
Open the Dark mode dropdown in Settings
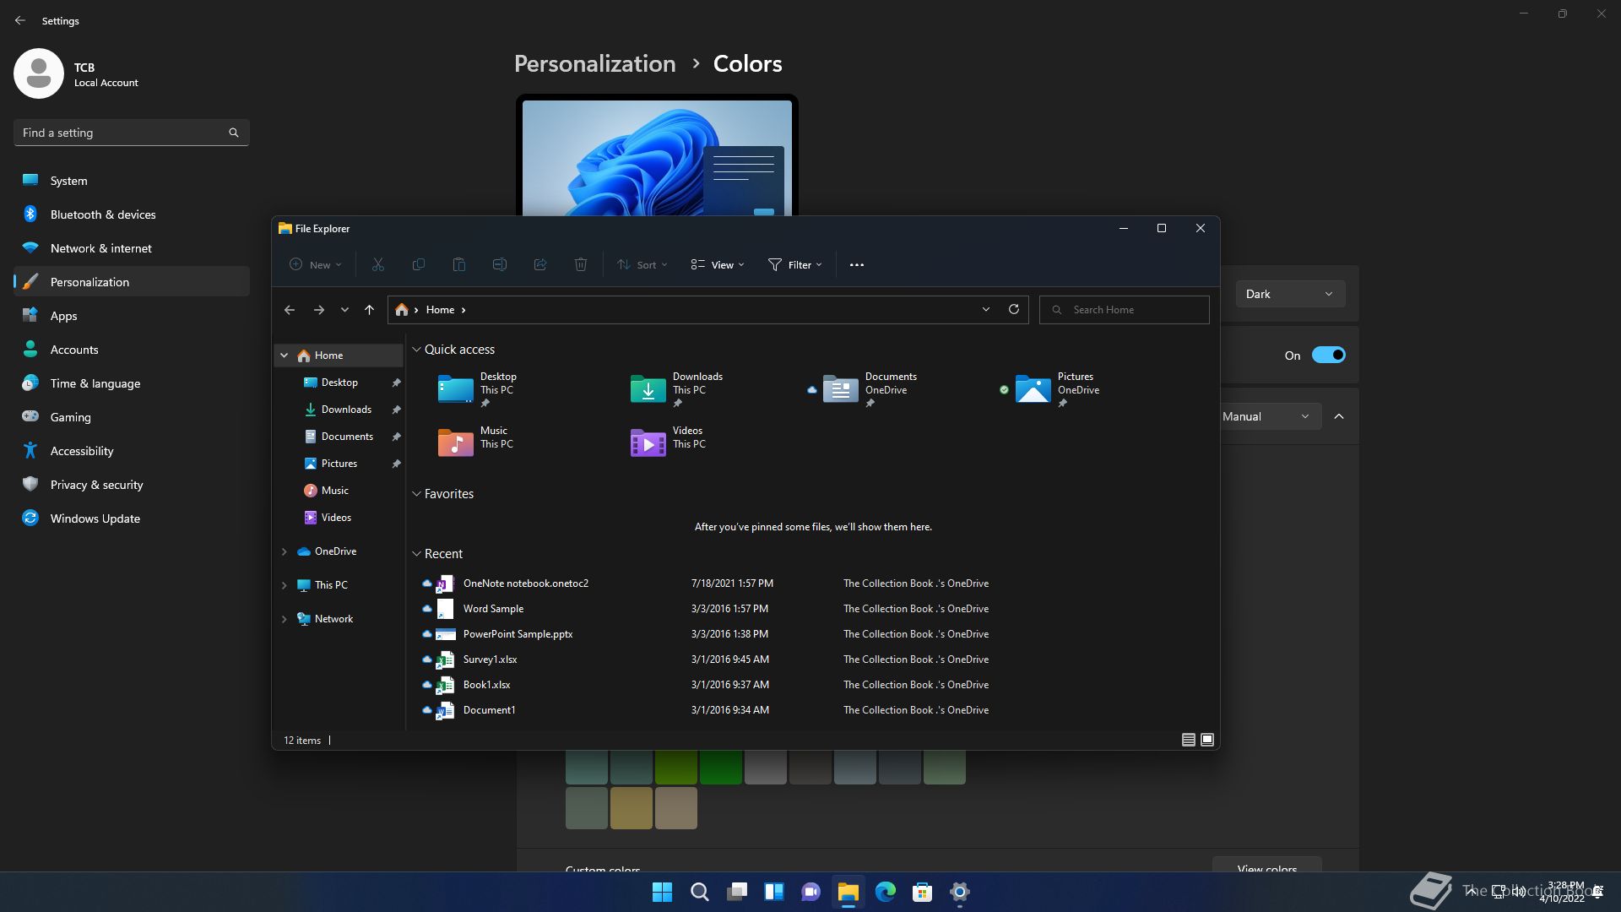pyautogui.click(x=1290, y=294)
